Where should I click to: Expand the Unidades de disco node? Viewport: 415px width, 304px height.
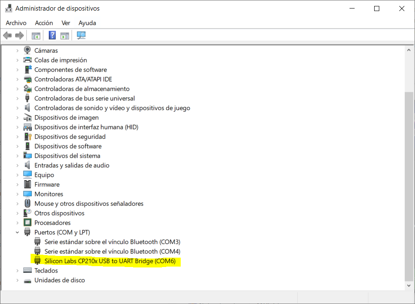pyautogui.click(x=17, y=280)
